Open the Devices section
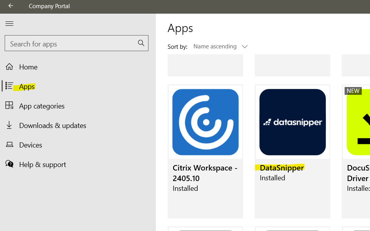This screenshot has height=231, width=370. pyautogui.click(x=31, y=145)
